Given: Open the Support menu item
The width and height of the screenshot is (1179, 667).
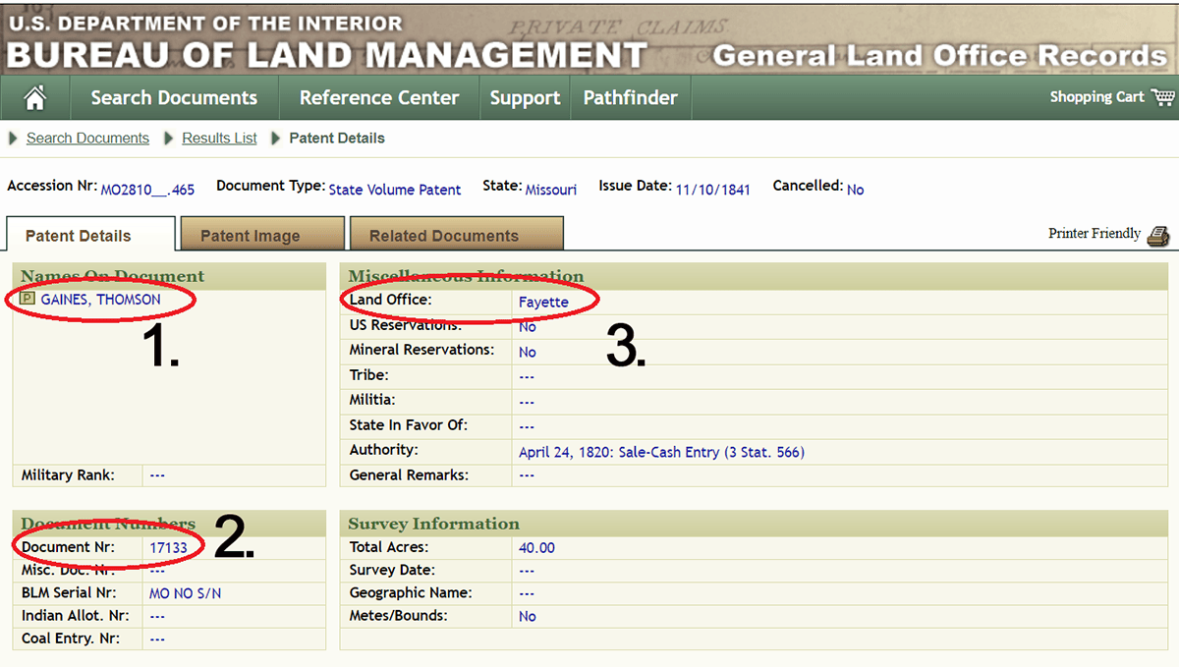Looking at the screenshot, I should [525, 98].
